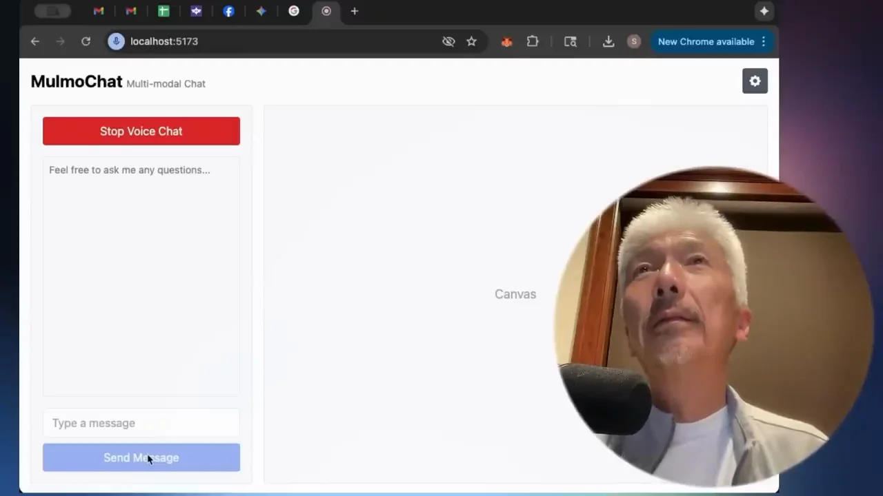Open the Chrome downloads icon
This screenshot has width=883, height=496.
click(608, 41)
